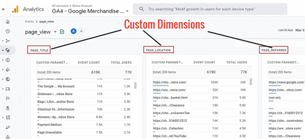
Task: Click the Events breadcrumb link
Action: tap(29, 22)
